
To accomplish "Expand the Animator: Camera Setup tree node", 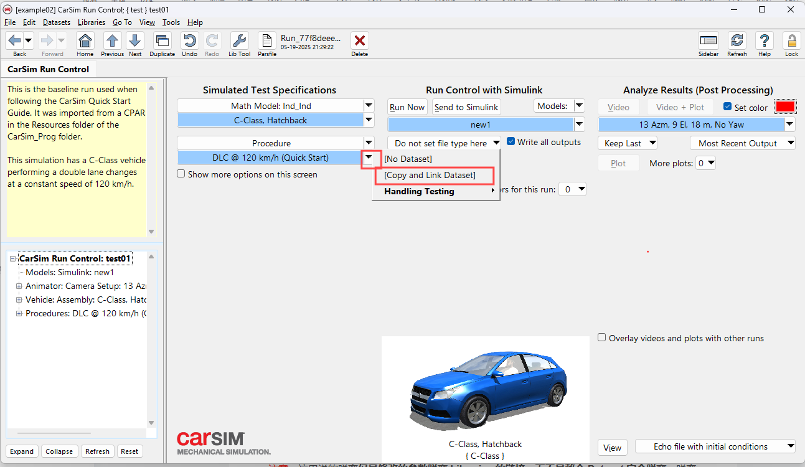I will [19, 286].
